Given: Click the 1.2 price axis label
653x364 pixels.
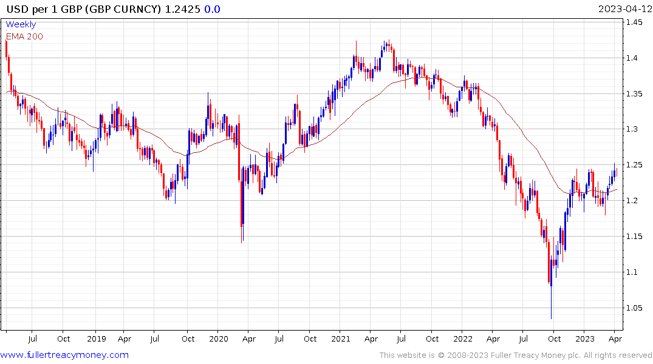Looking at the screenshot, I should (x=632, y=201).
